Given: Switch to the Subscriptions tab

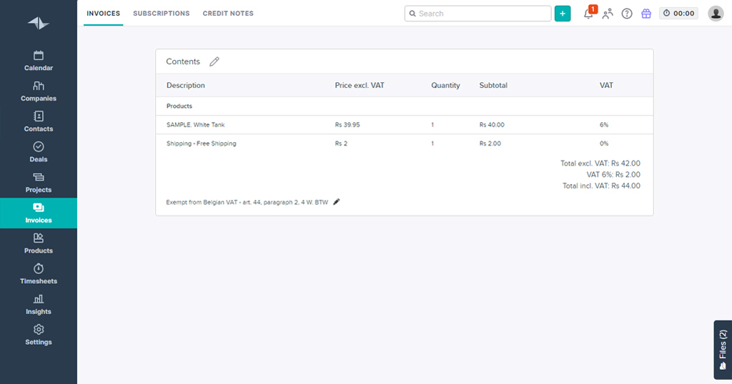Looking at the screenshot, I should [162, 14].
